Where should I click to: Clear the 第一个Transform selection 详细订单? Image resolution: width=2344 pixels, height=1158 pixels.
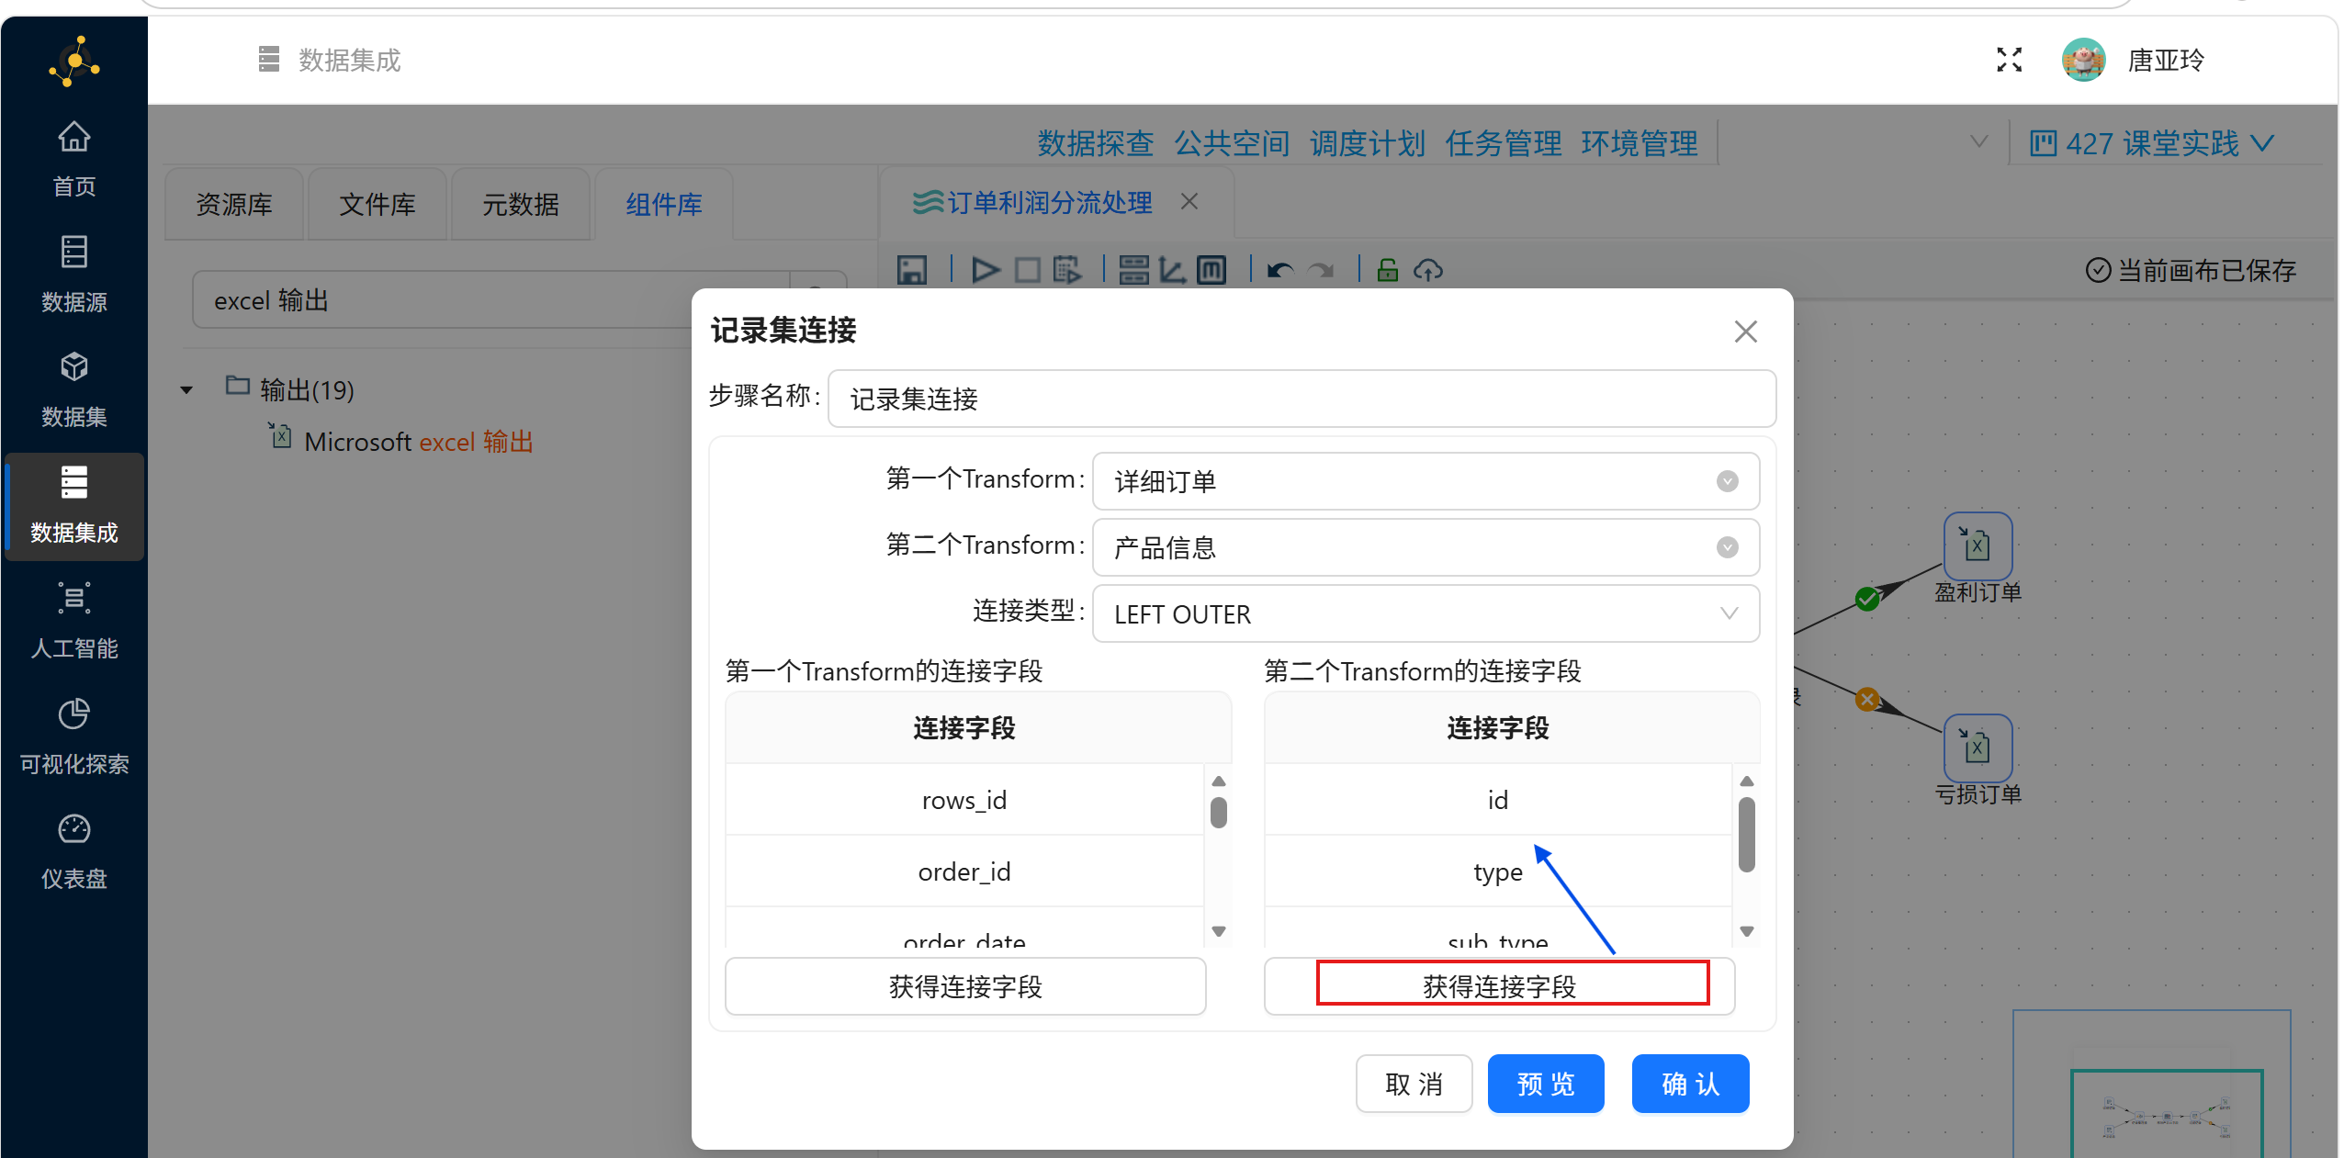tap(1727, 481)
